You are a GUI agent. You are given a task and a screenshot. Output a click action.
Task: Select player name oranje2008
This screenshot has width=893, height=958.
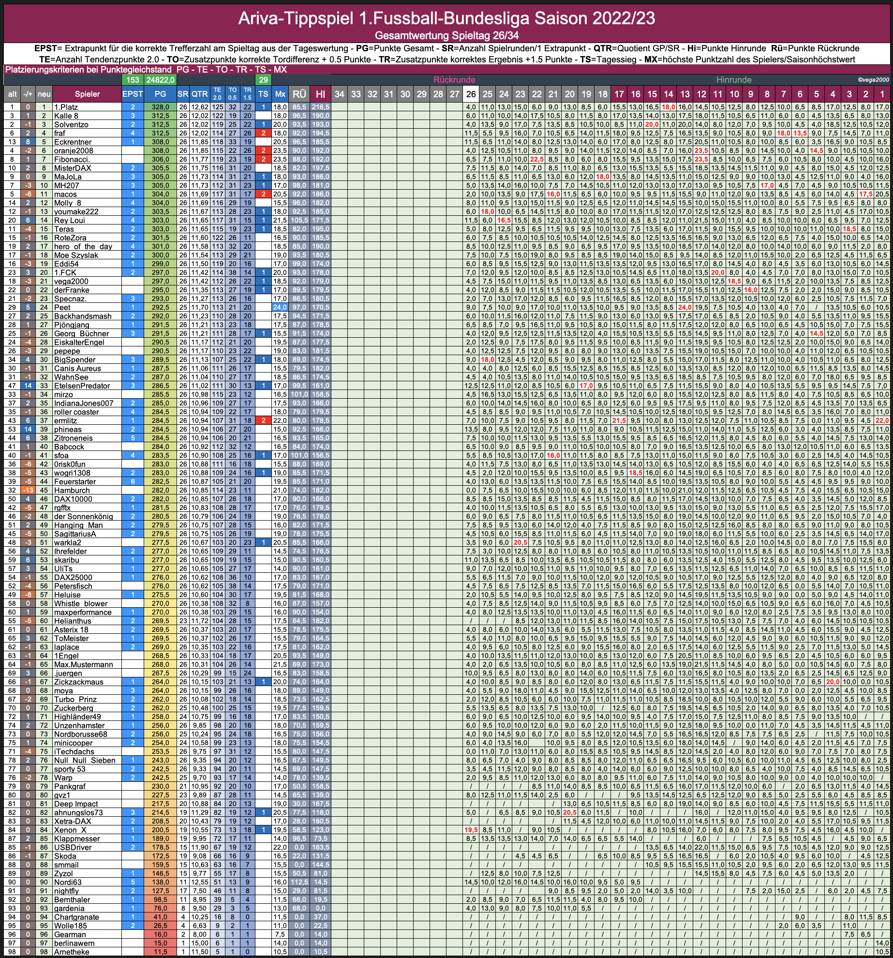[74, 150]
